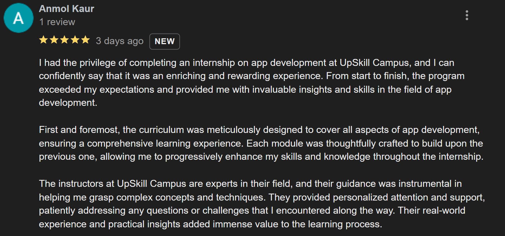505x236 pixels.
Task: Click the fifth rating star
Action: (85, 40)
